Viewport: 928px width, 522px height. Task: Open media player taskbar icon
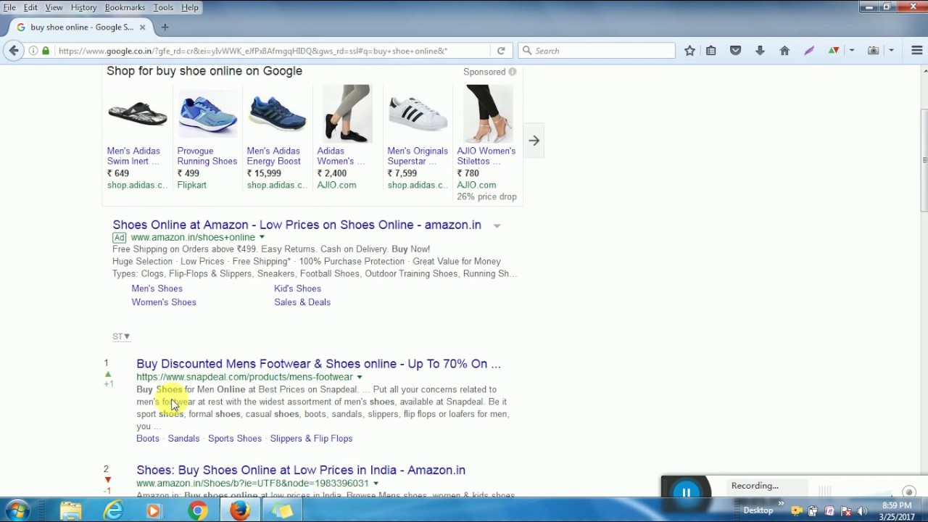point(153,511)
